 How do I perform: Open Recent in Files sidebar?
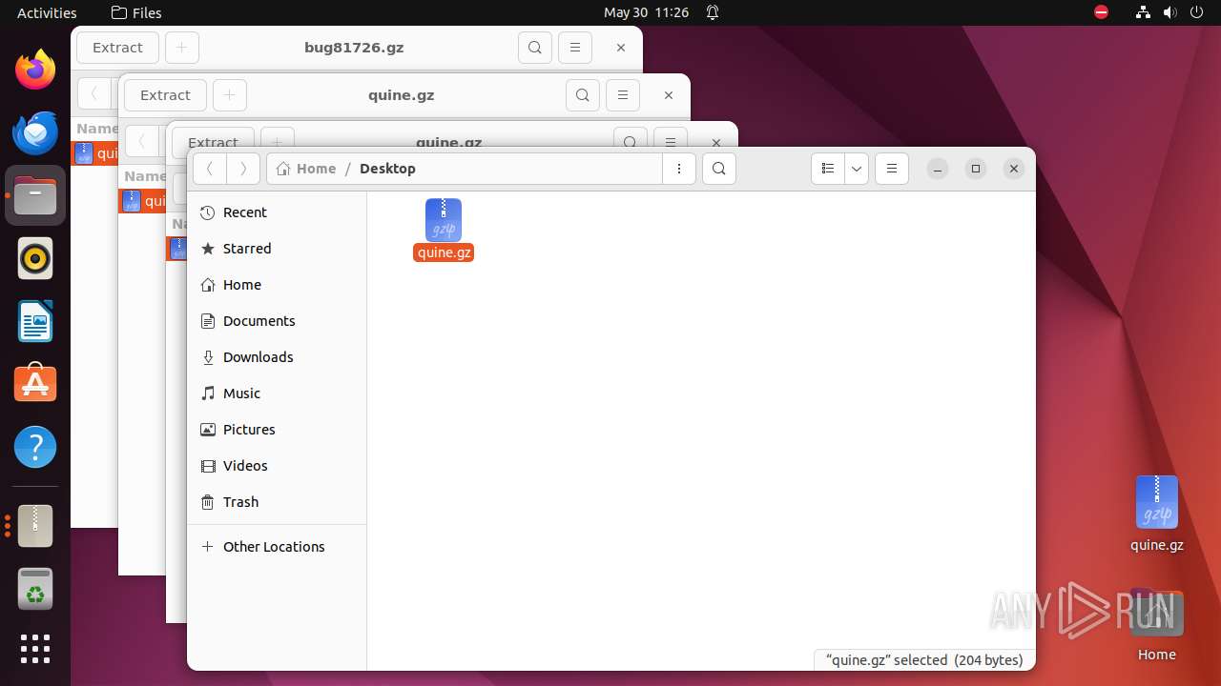point(277,212)
